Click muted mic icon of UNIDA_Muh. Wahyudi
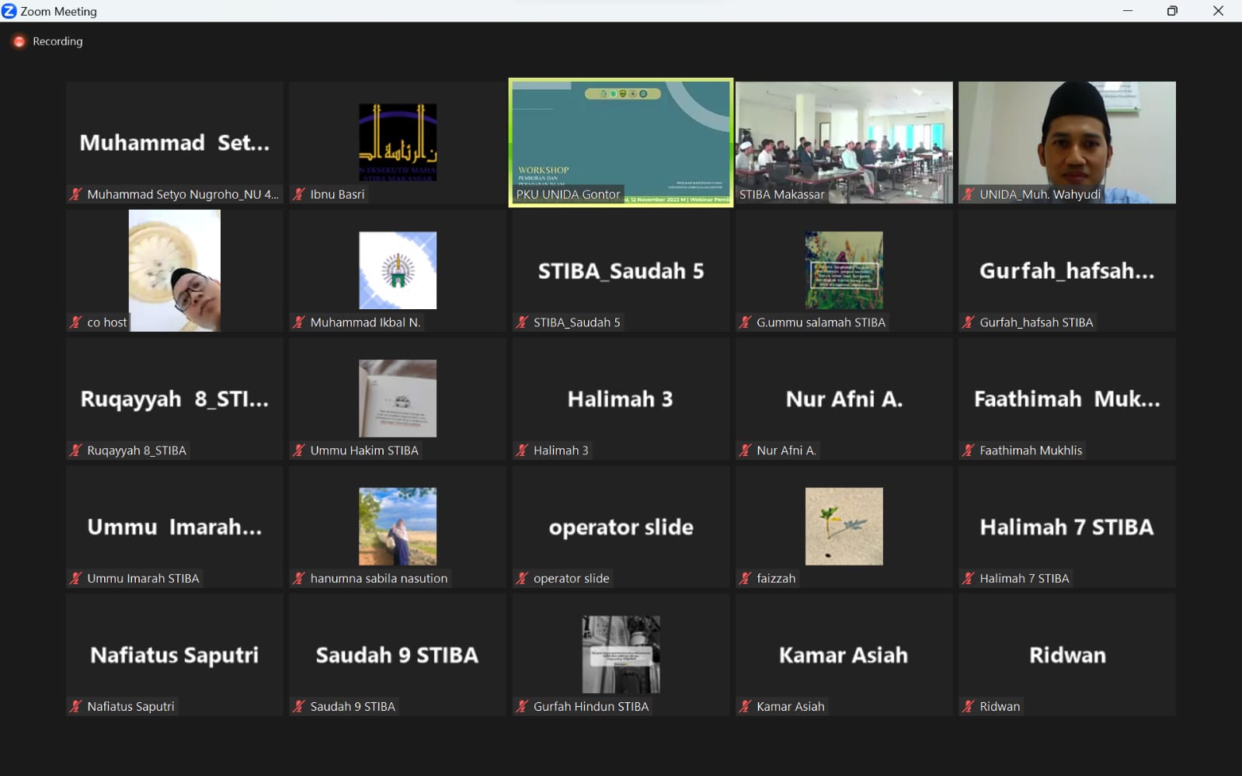The height and width of the screenshot is (776, 1242). tap(969, 194)
